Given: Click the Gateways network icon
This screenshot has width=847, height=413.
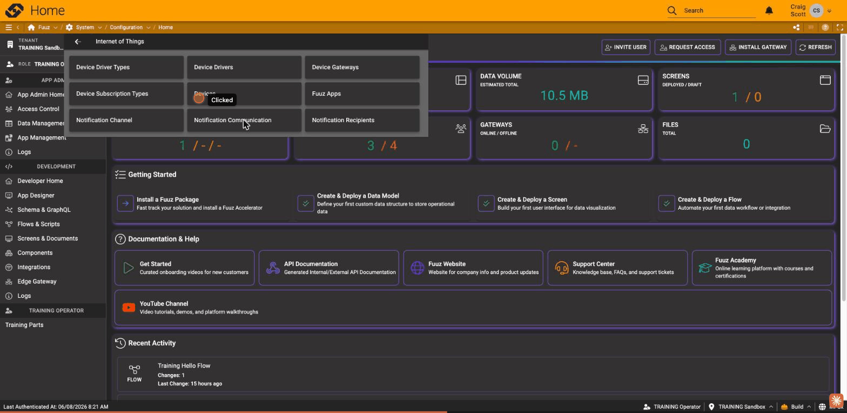Looking at the screenshot, I should [643, 129].
